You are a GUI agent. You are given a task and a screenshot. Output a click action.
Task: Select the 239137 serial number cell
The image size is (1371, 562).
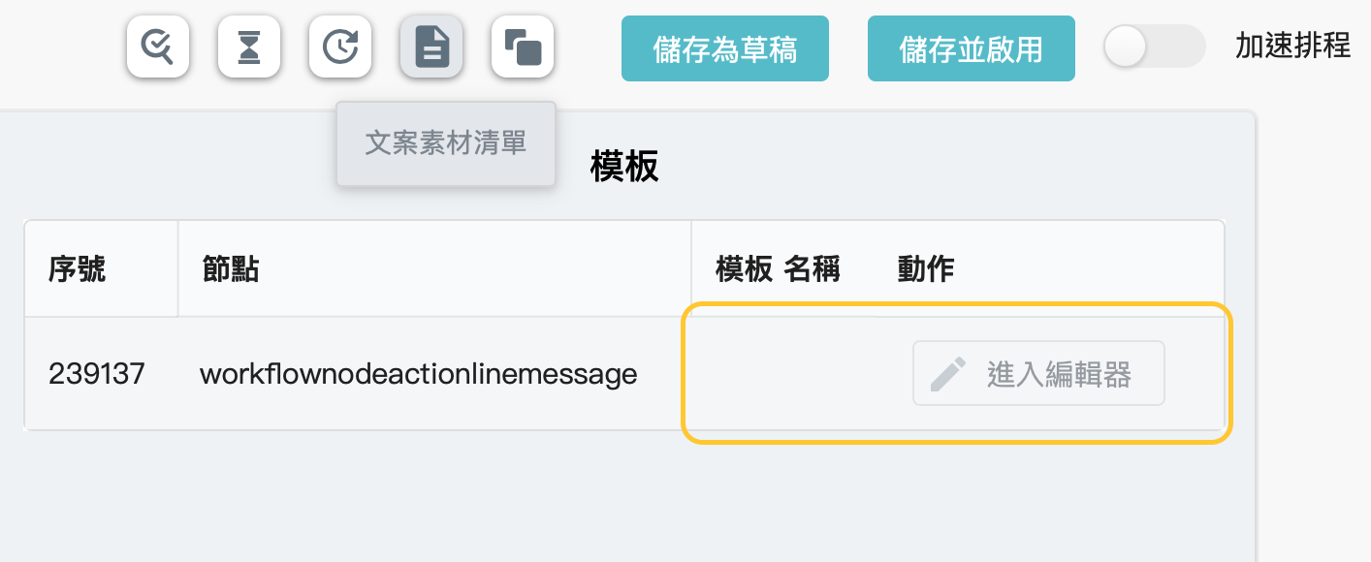click(97, 374)
